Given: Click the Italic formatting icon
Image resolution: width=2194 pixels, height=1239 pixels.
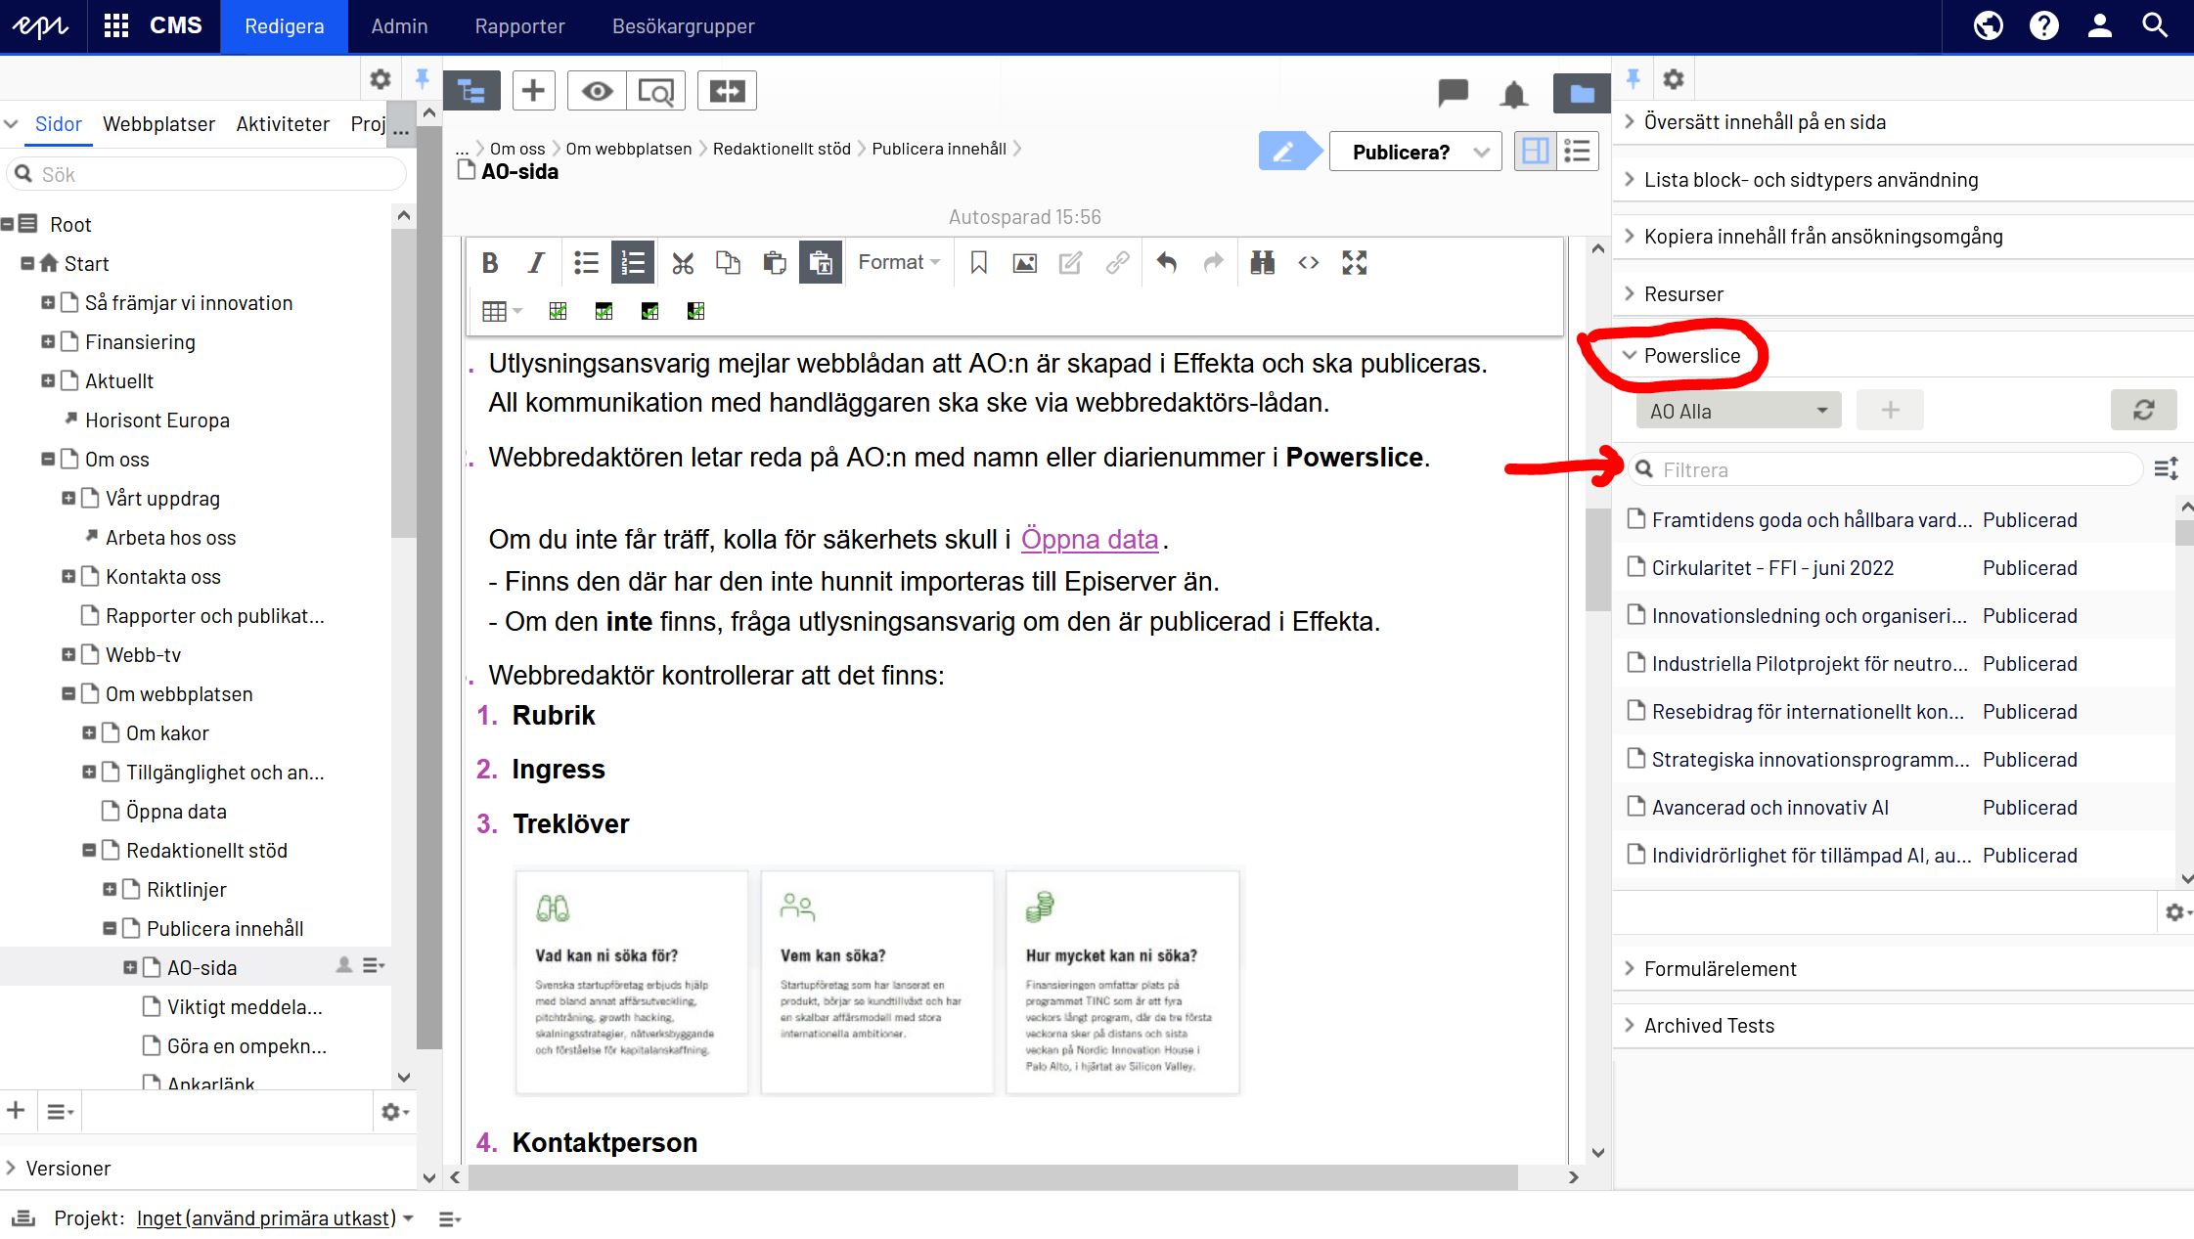Looking at the screenshot, I should [x=538, y=264].
